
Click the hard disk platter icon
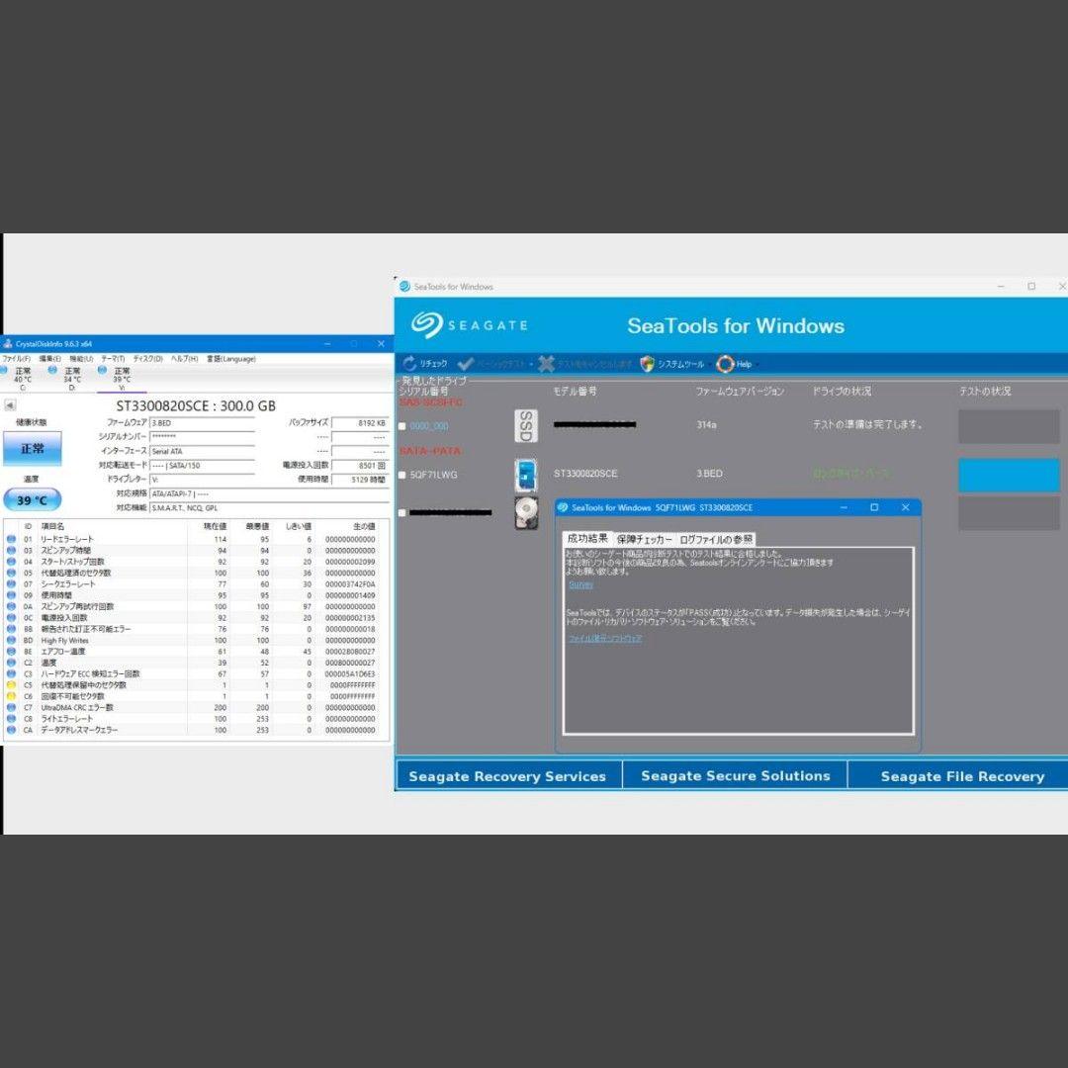tap(526, 513)
